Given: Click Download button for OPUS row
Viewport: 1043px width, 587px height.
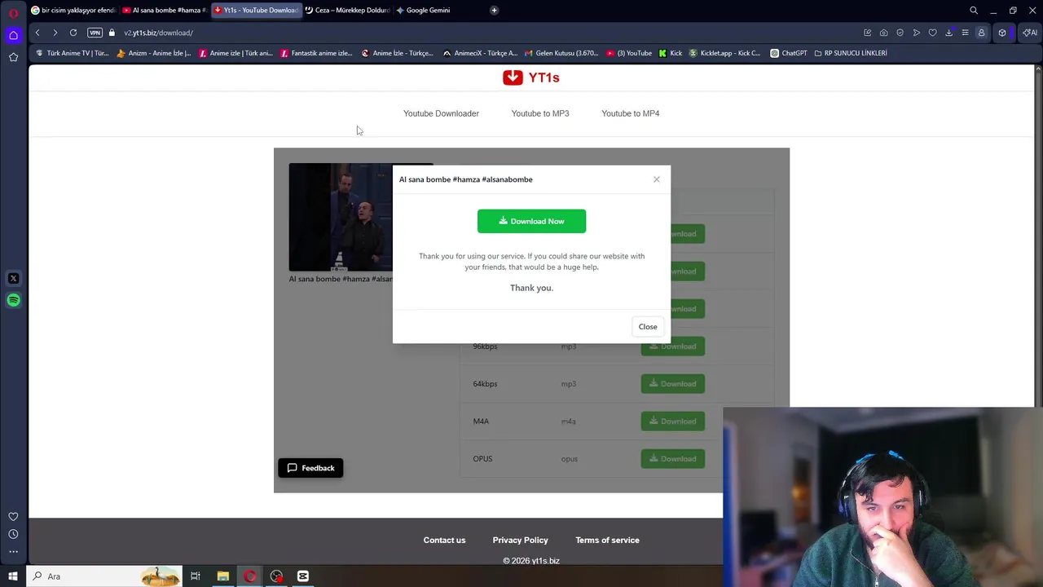Looking at the screenshot, I should (x=673, y=459).
